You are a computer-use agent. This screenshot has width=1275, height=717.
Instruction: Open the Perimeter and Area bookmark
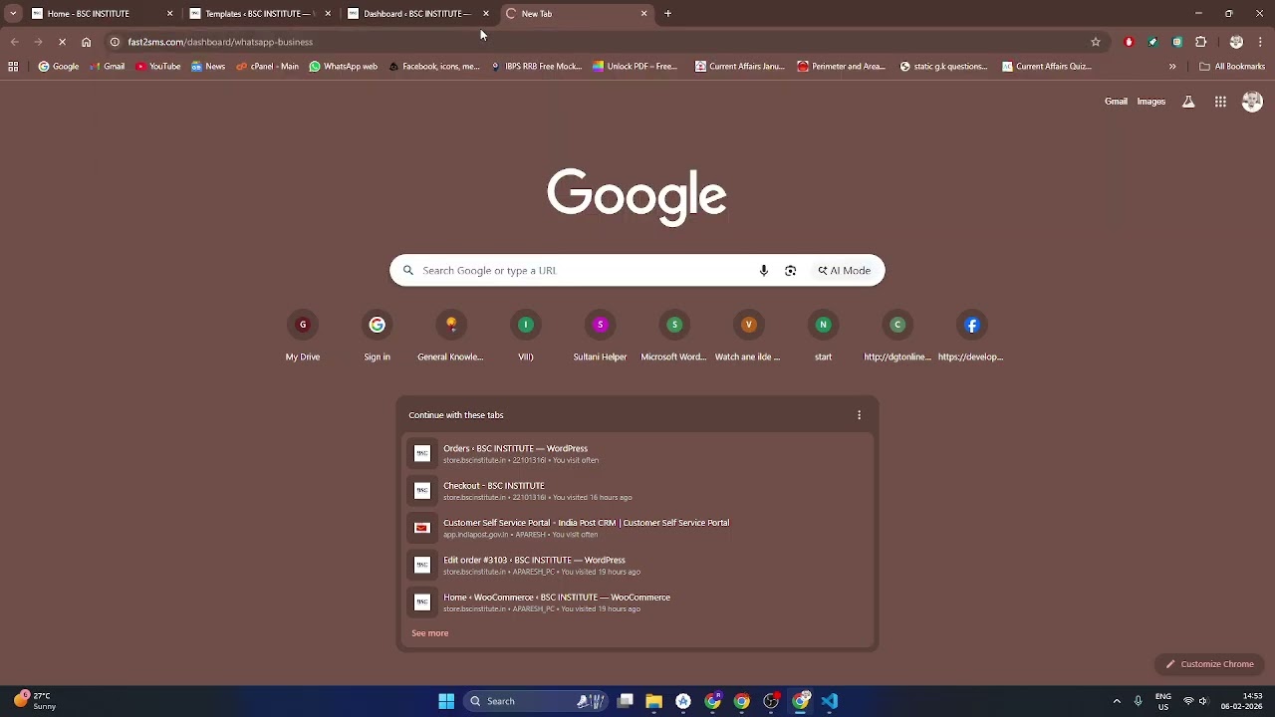tap(842, 67)
